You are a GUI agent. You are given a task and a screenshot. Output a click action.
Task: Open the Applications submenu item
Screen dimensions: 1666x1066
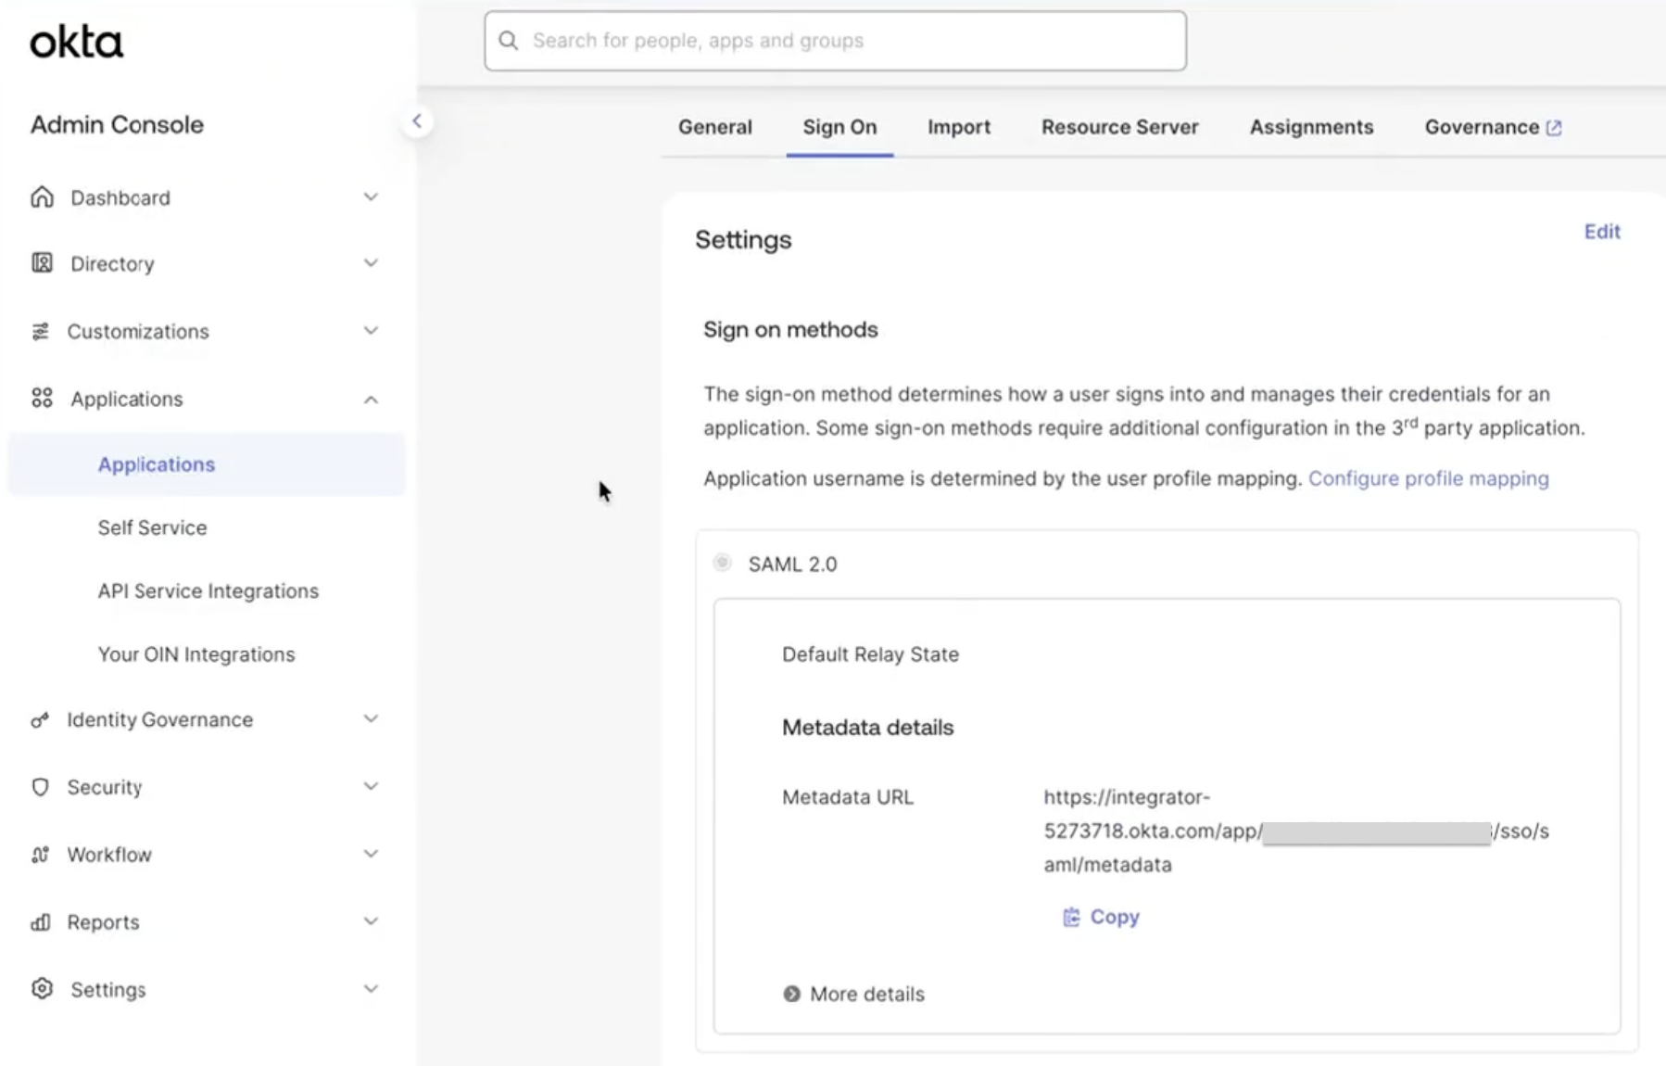(208, 464)
